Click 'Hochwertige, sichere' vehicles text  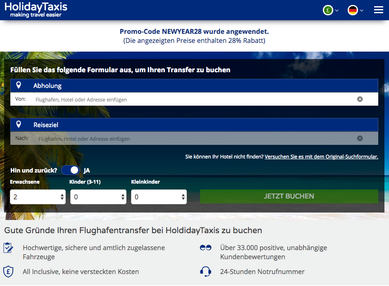[x=94, y=252]
